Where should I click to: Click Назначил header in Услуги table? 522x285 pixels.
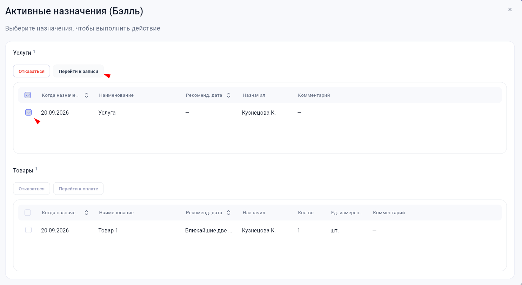coord(254,95)
